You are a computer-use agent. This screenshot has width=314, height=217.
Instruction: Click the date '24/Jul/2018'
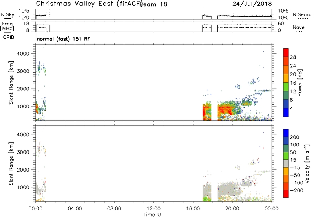tap(252, 4)
